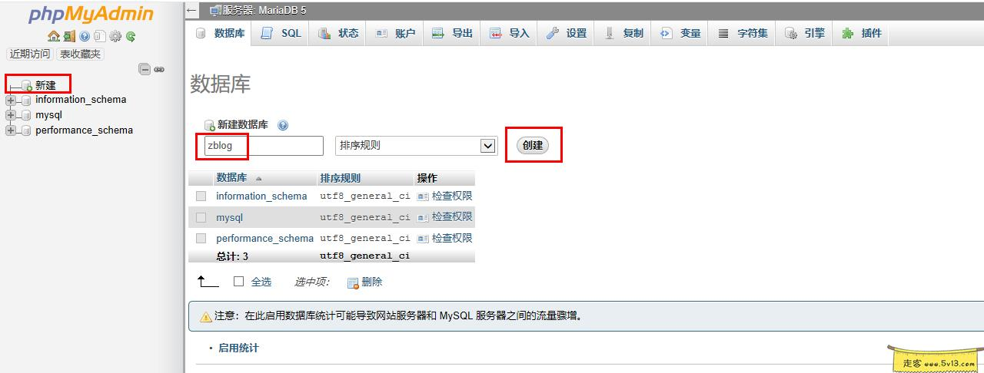Tick the checkbox for the information_schema row

coord(201,196)
